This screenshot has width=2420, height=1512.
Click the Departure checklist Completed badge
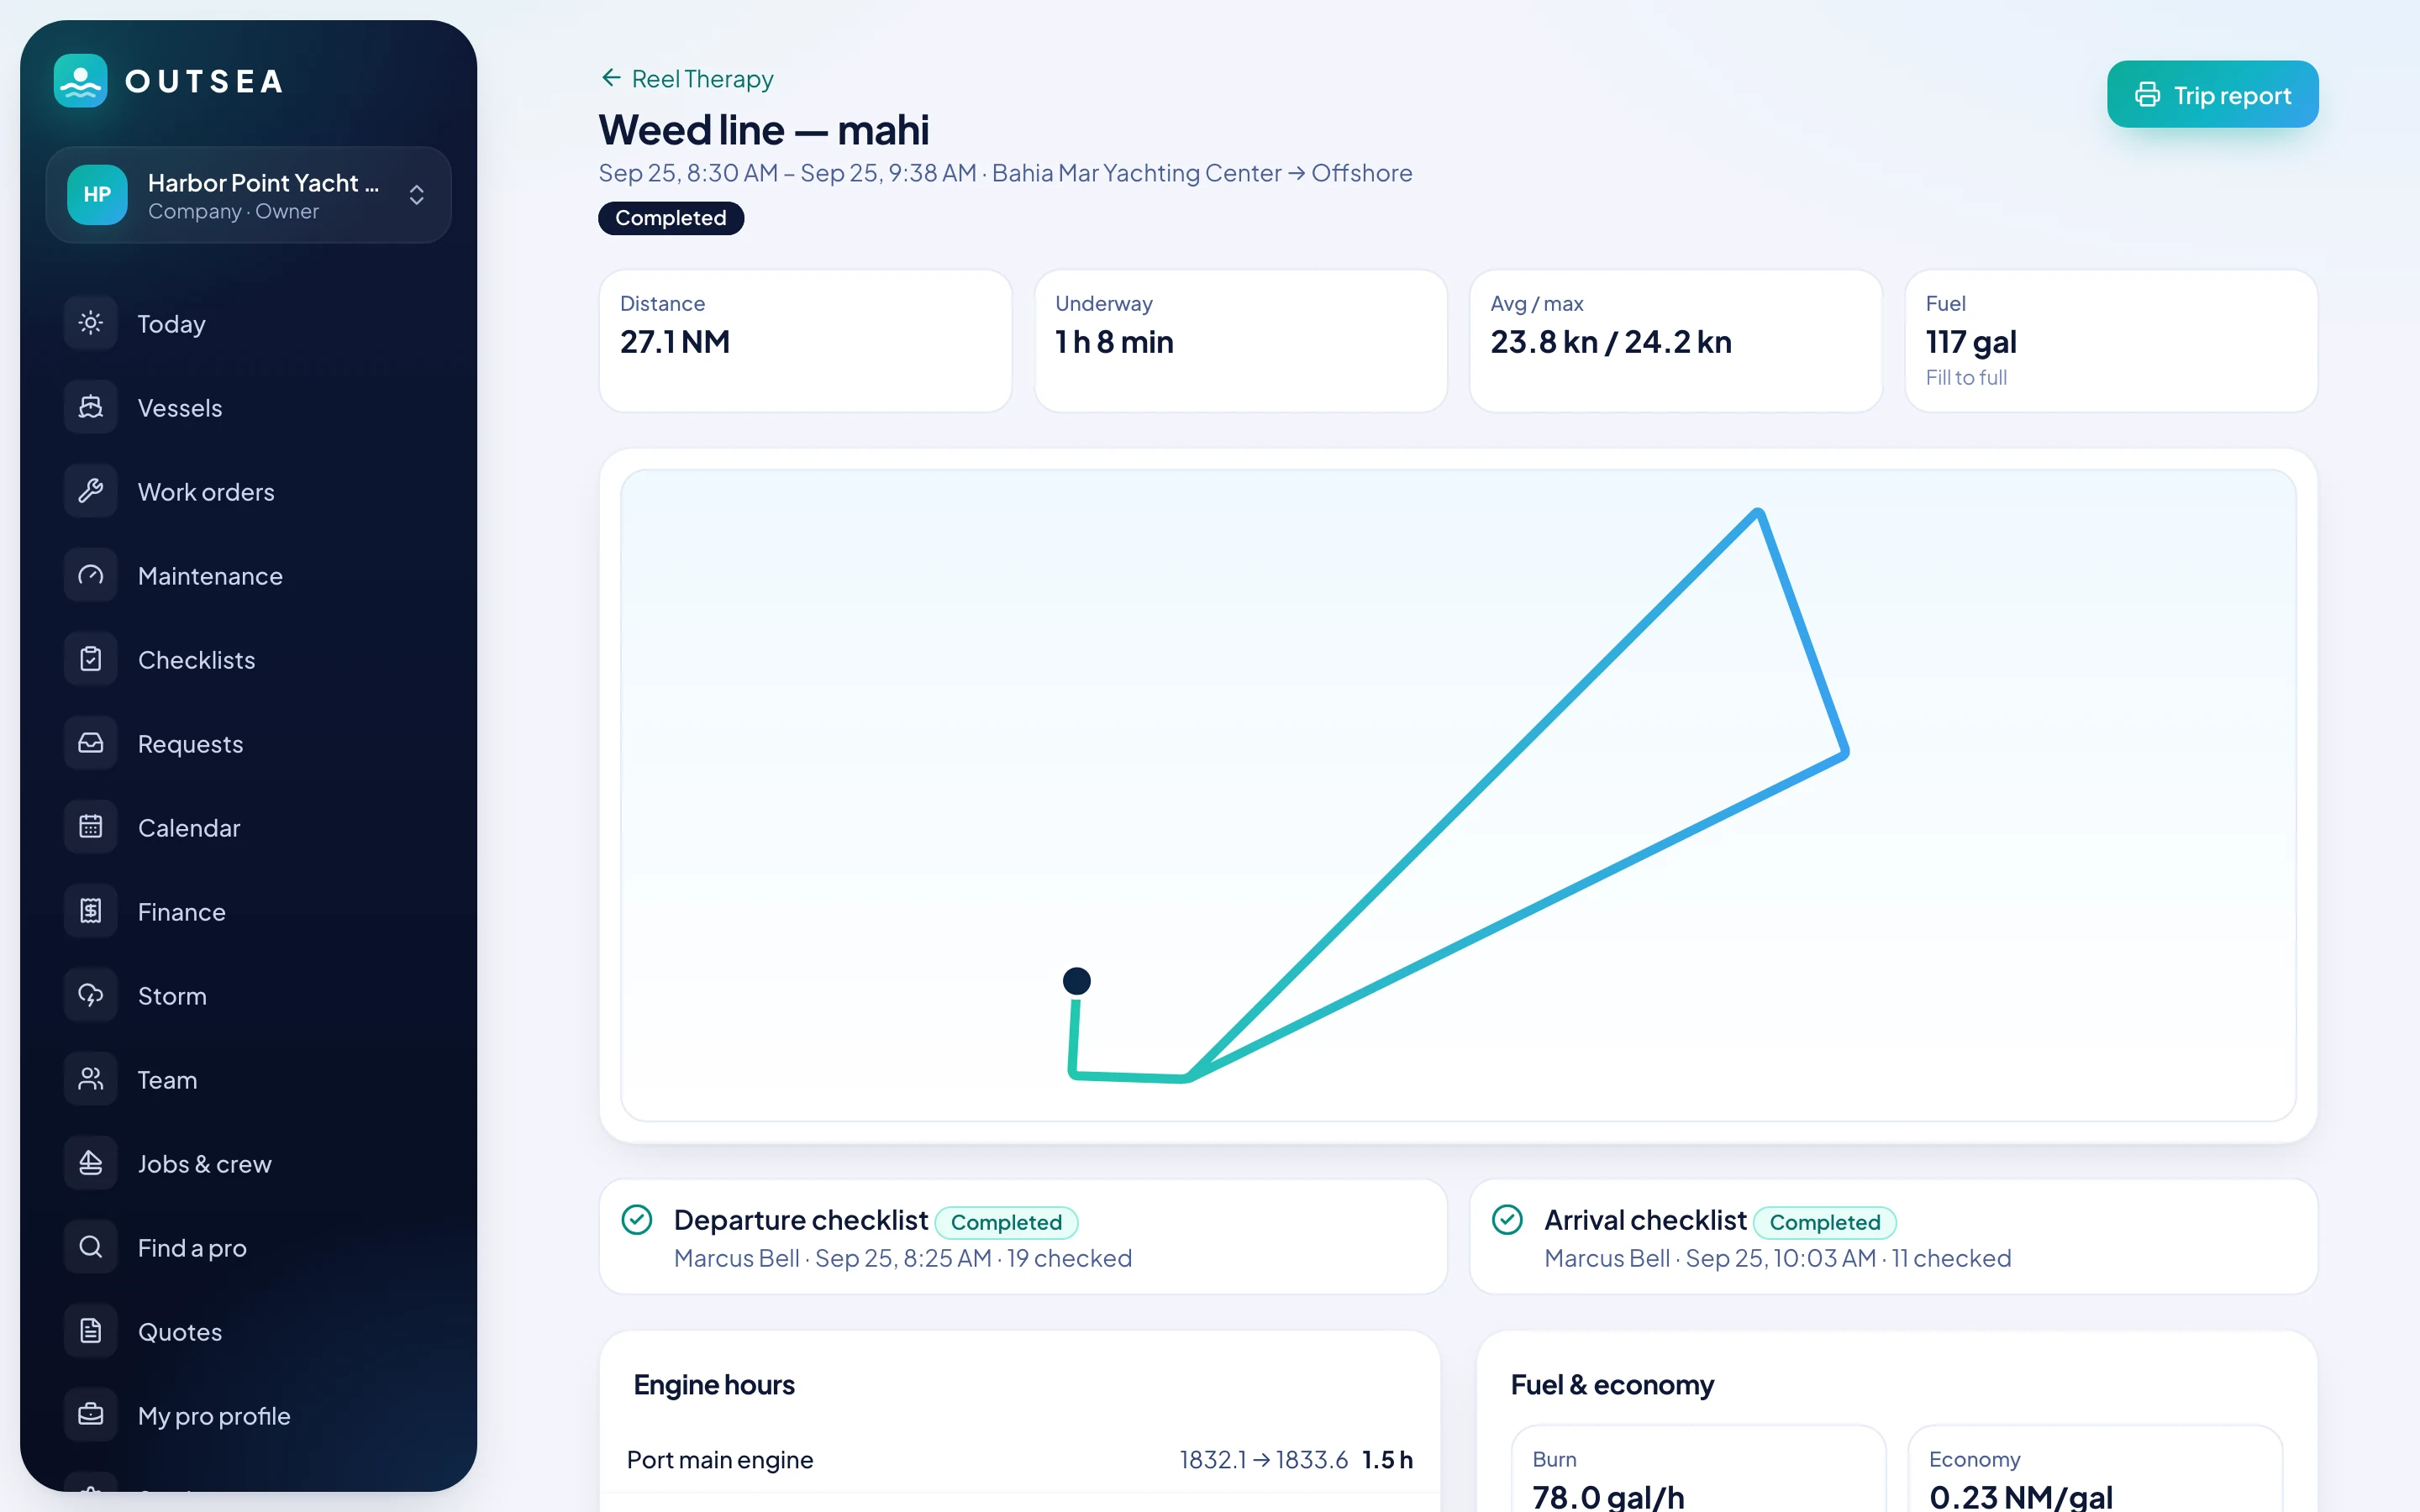click(x=1006, y=1222)
